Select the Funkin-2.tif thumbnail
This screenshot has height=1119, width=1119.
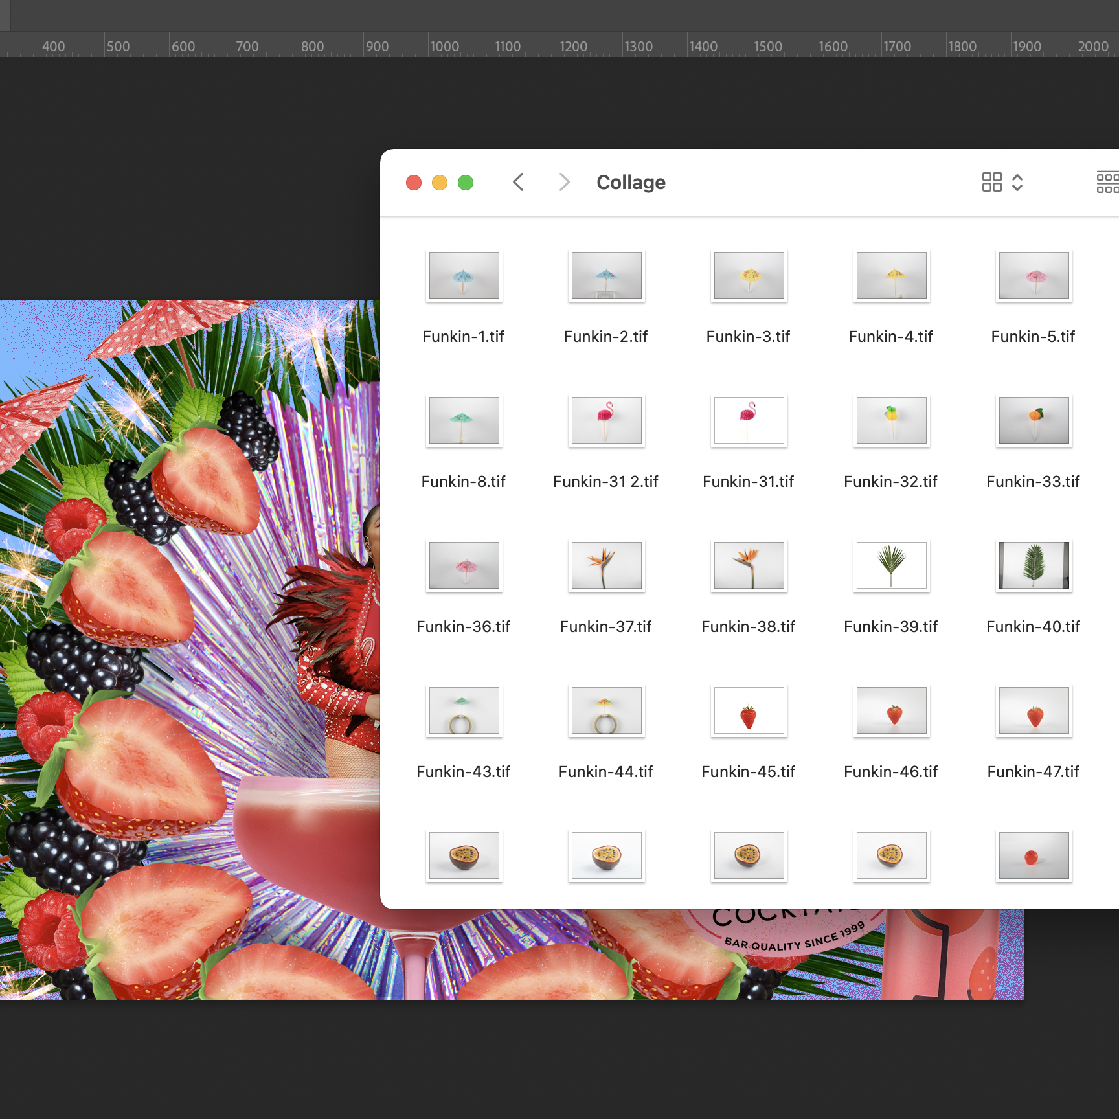607,275
